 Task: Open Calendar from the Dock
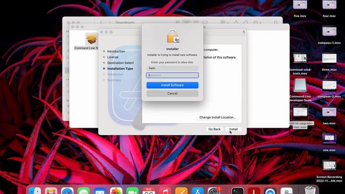point(149,191)
